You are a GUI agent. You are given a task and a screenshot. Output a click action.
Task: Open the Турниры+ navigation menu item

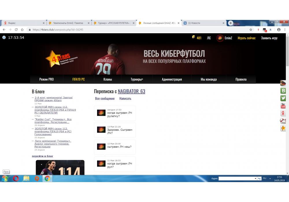pyautogui.click(x=137, y=79)
